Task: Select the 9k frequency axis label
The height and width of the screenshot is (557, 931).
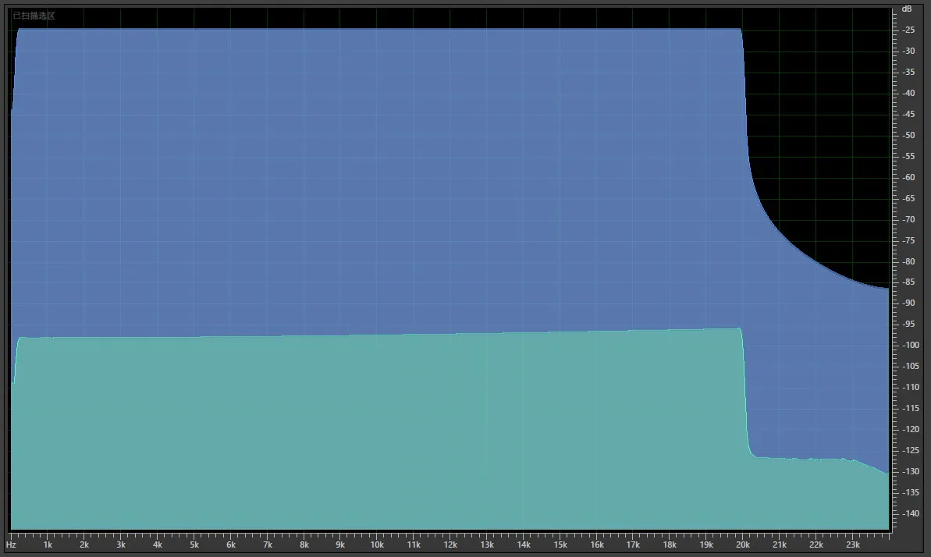Action: pos(340,545)
